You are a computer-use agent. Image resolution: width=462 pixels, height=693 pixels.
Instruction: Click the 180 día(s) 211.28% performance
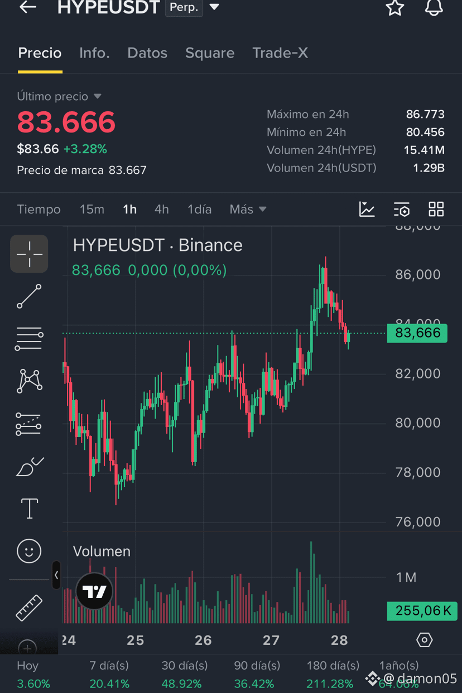click(x=333, y=675)
